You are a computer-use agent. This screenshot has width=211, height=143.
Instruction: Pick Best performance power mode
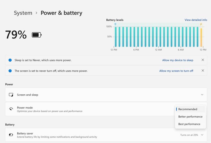(x=189, y=124)
